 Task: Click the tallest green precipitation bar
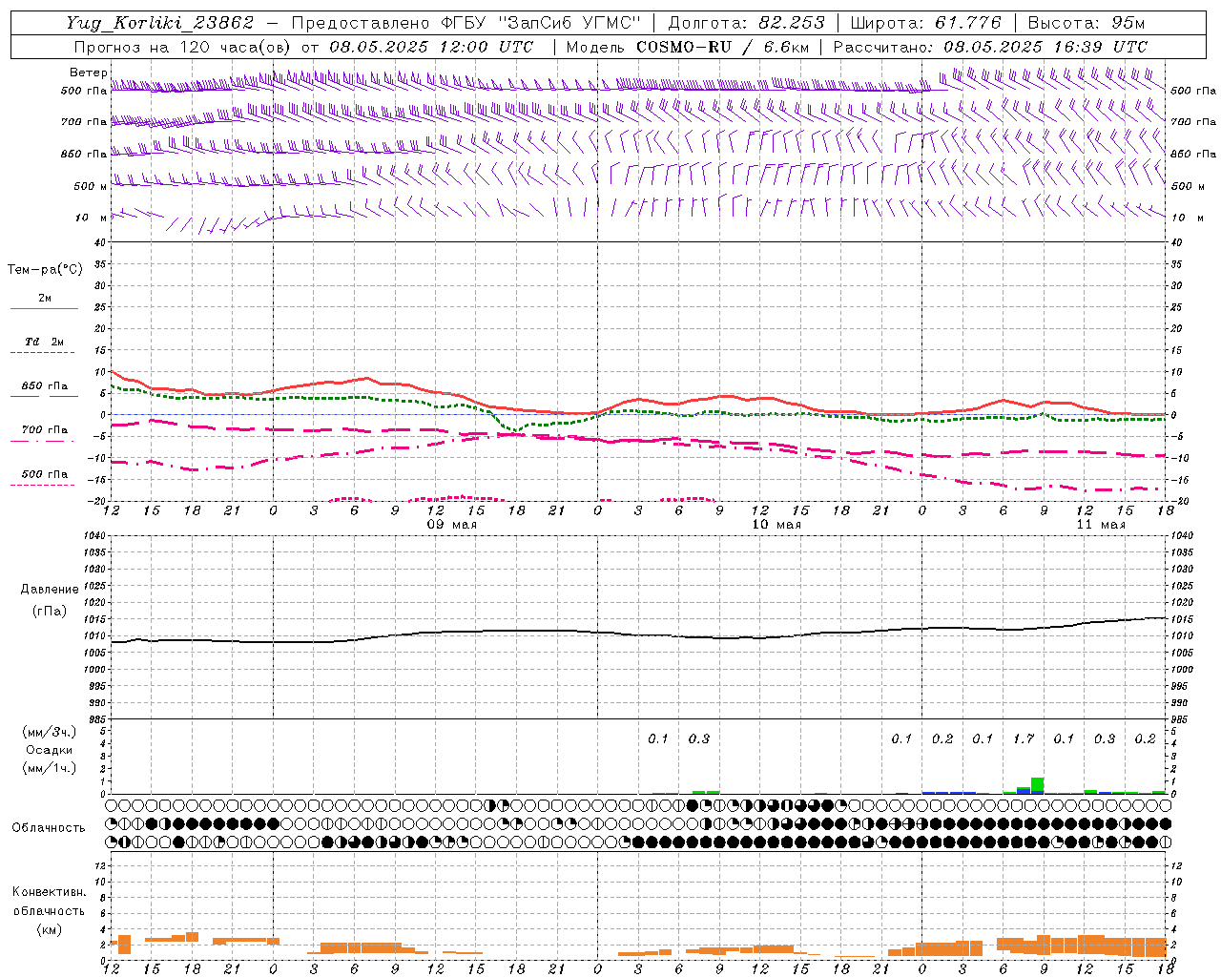tap(1037, 785)
